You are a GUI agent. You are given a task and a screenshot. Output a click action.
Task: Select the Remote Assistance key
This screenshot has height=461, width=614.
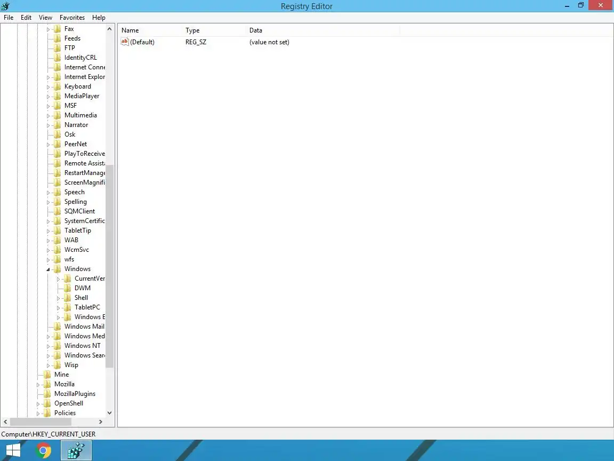[x=85, y=163]
